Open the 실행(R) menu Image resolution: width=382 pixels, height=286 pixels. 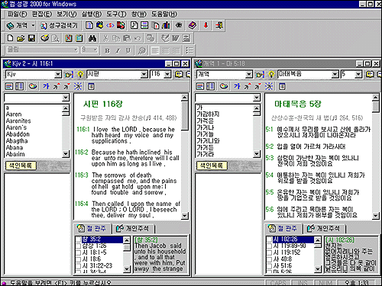[x=92, y=14]
